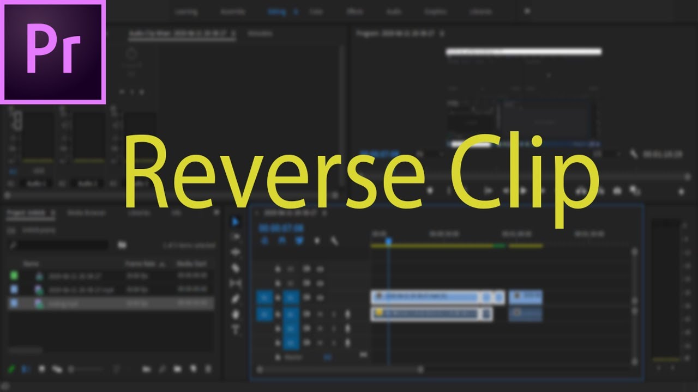Click the Lift button in Program Monitor

(581, 191)
